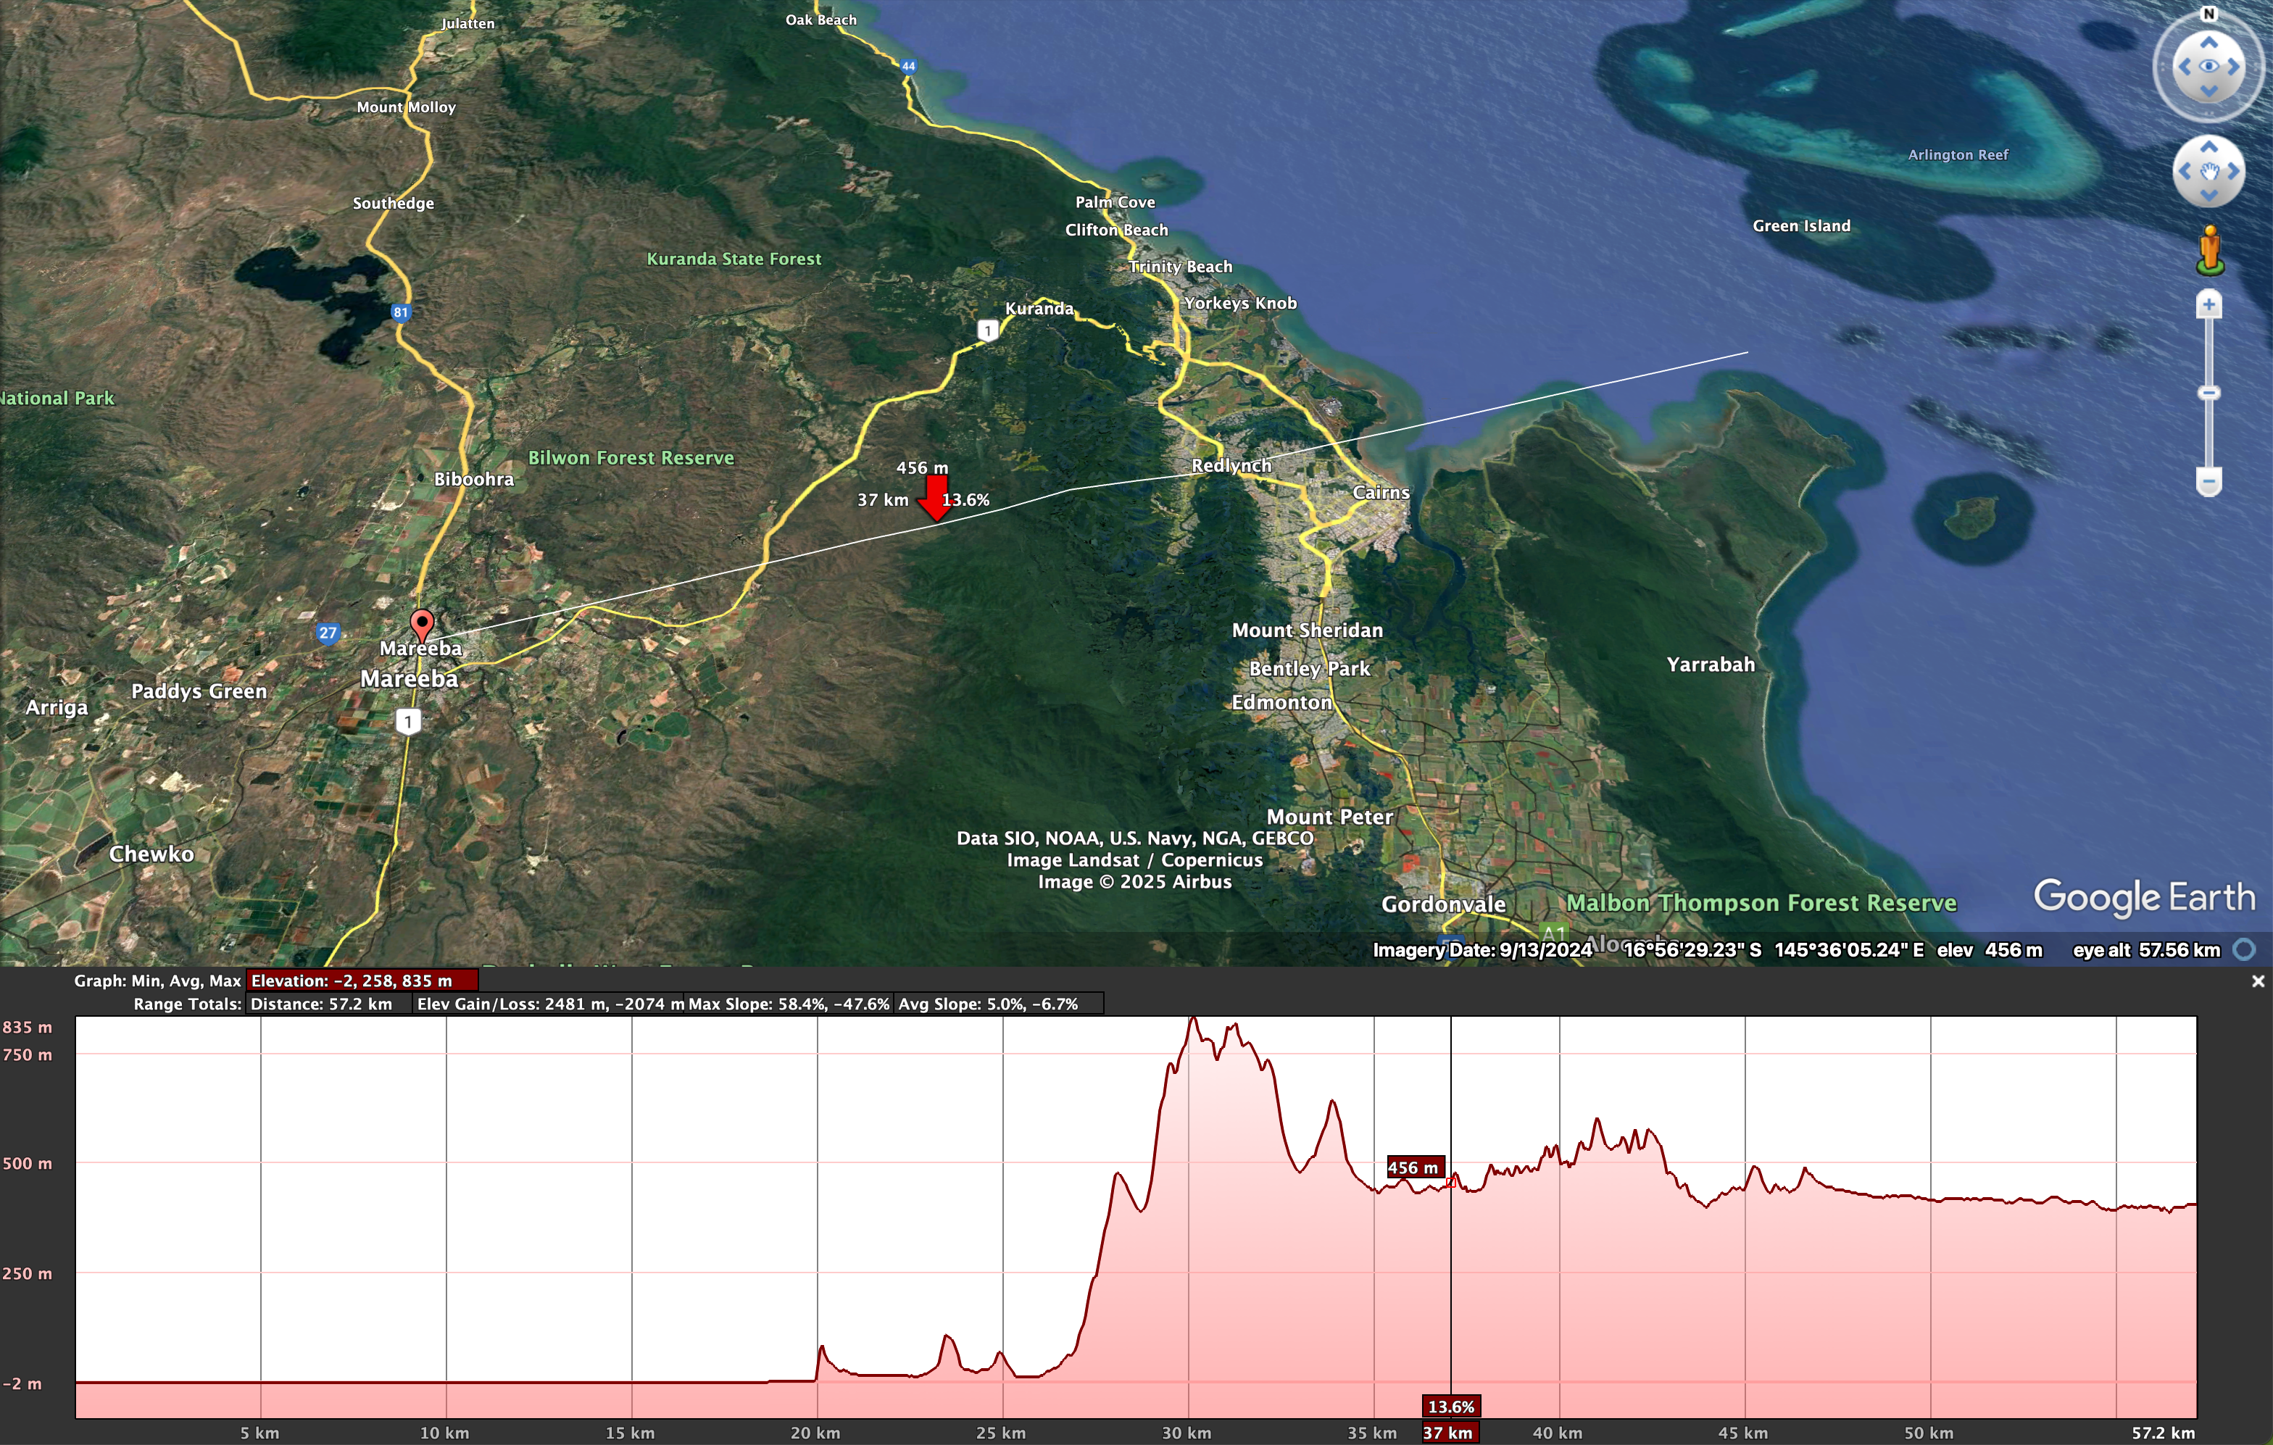Click the look-right arrow on the eye joystick
Screen dimensions: 2273x1445
pos(2233,67)
